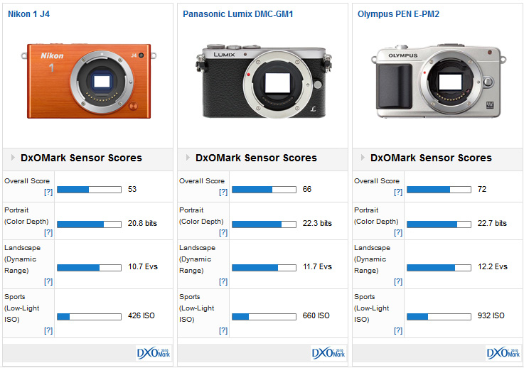Select the '53' overall score value
The height and width of the screenshot is (368, 524).
tap(132, 189)
